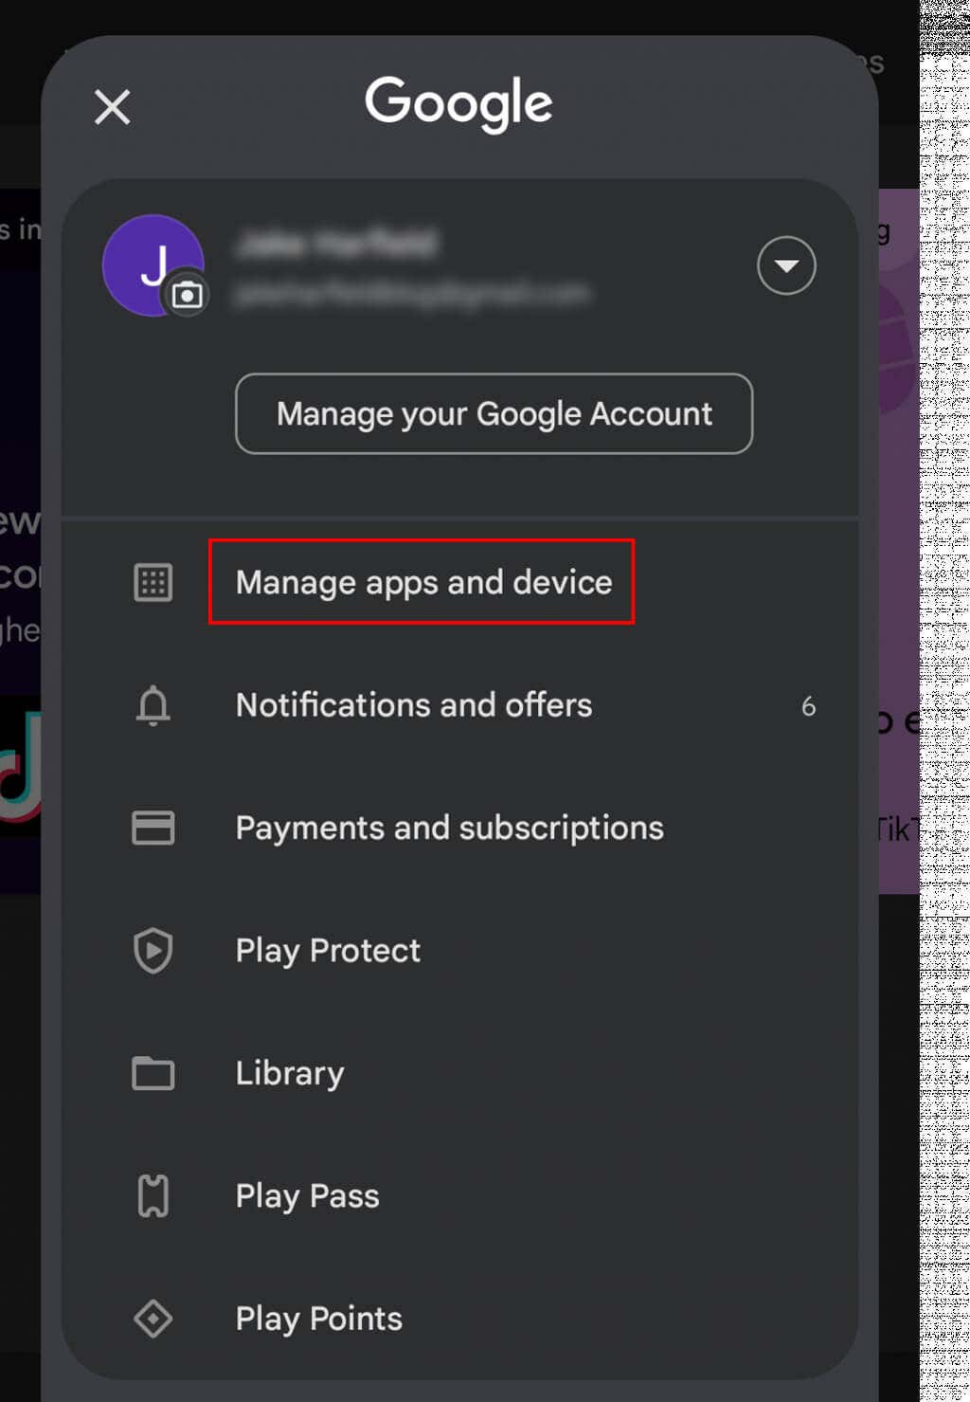Screen dimensions: 970x1402
Task: Open the Library section
Action: pyautogui.click(x=290, y=1074)
